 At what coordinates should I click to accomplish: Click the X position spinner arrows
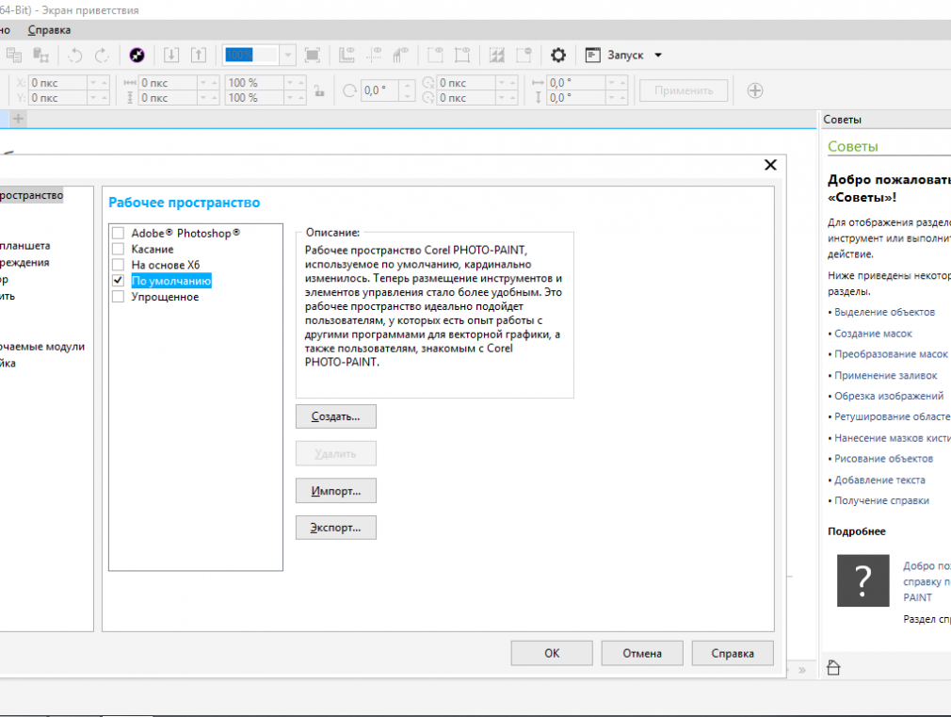(x=99, y=83)
